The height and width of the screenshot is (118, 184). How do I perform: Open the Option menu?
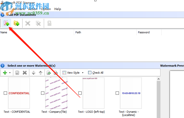pos(46,9)
